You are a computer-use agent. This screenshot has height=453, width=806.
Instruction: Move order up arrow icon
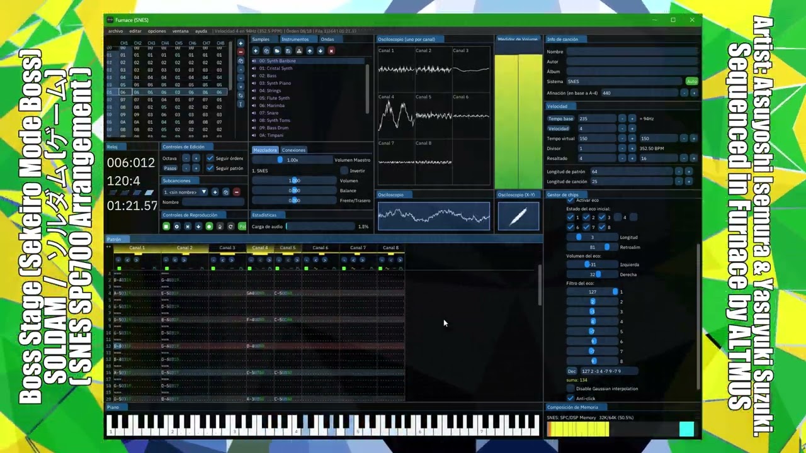click(x=241, y=70)
